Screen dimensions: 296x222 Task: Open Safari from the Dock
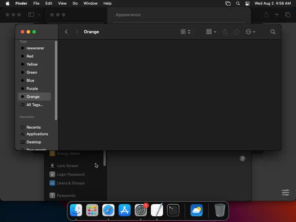point(108,210)
